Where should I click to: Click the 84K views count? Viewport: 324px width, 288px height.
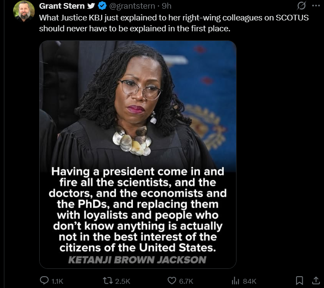coord(250,281)
